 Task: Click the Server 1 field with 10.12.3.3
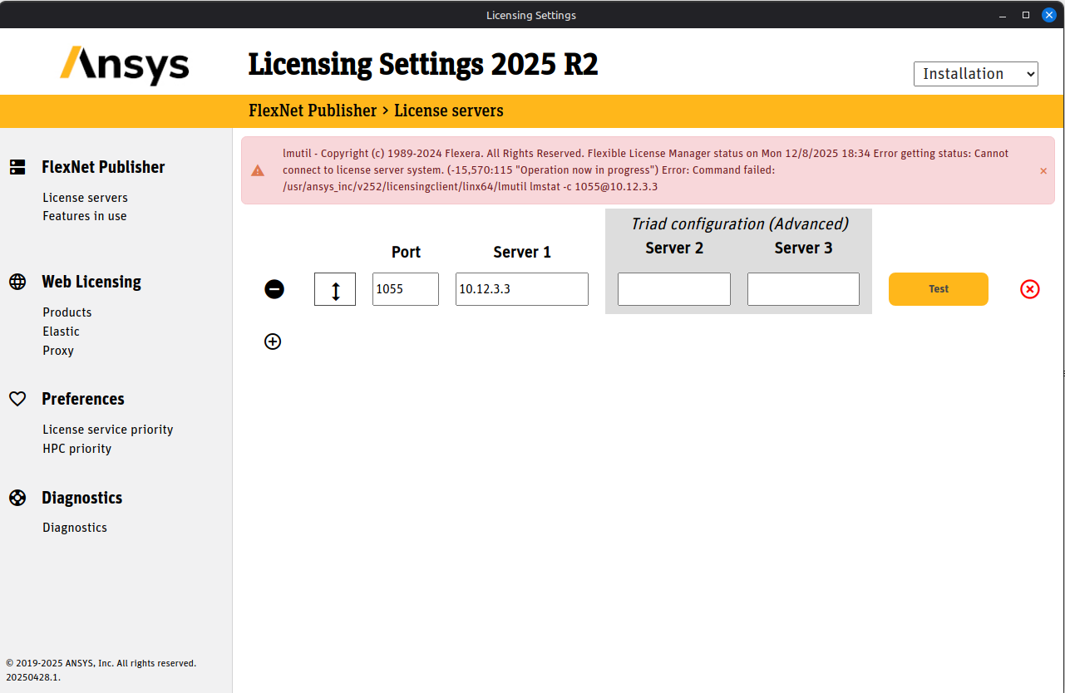[x=522, y=289]
